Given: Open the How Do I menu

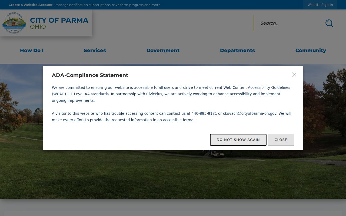Looking at the screenshot, I should pos(32,50).
